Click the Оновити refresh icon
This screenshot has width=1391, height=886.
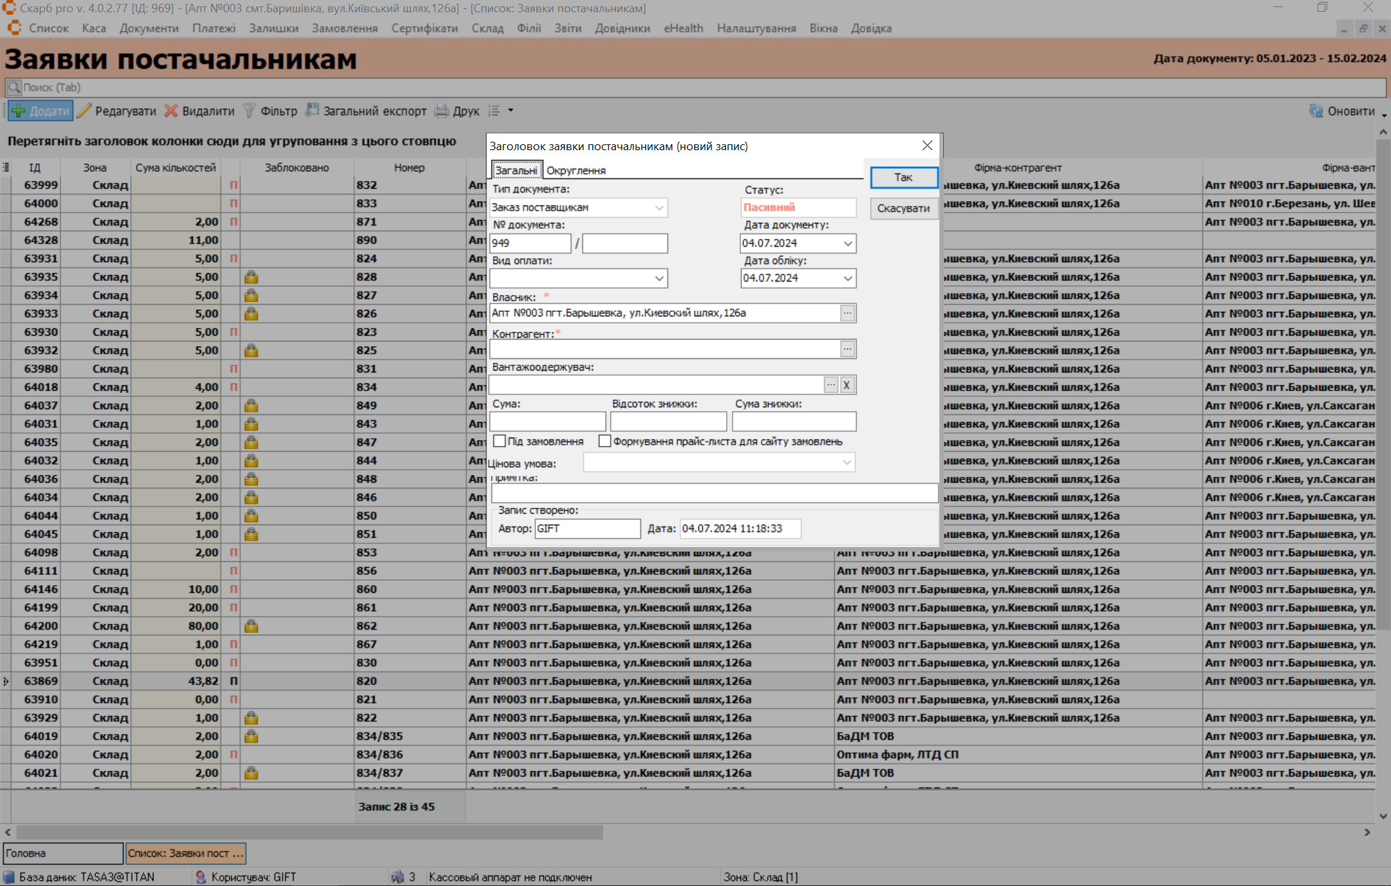(1316, 111)
